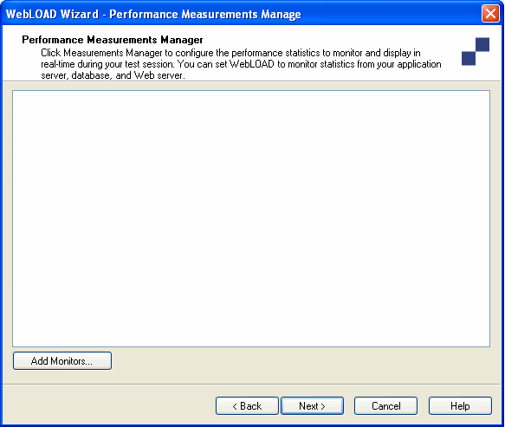Proceed with the Next button
The width and height of the screenshot is (505, 427).
click(x=312, y=405)
